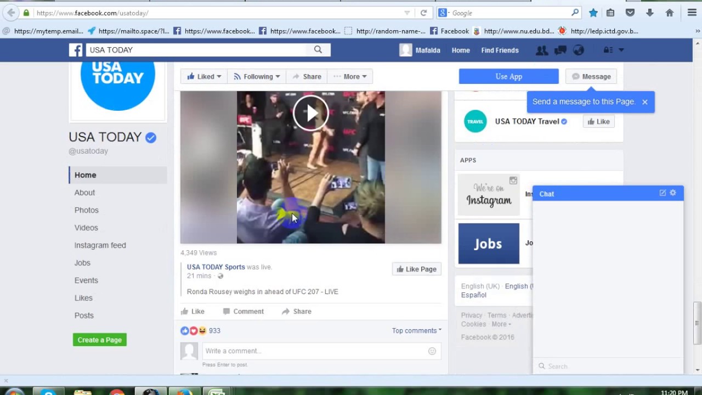Click the Jobs app thumbnail
Viewport: 702px width, 395px height.
(x=489, y=244)
